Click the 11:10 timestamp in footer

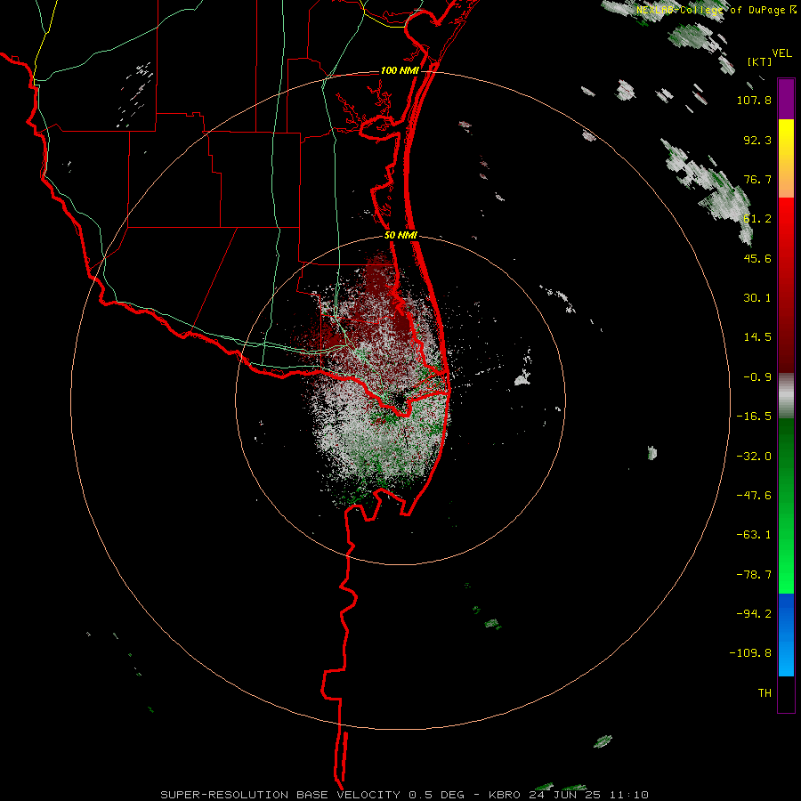(x=629, y=795)
